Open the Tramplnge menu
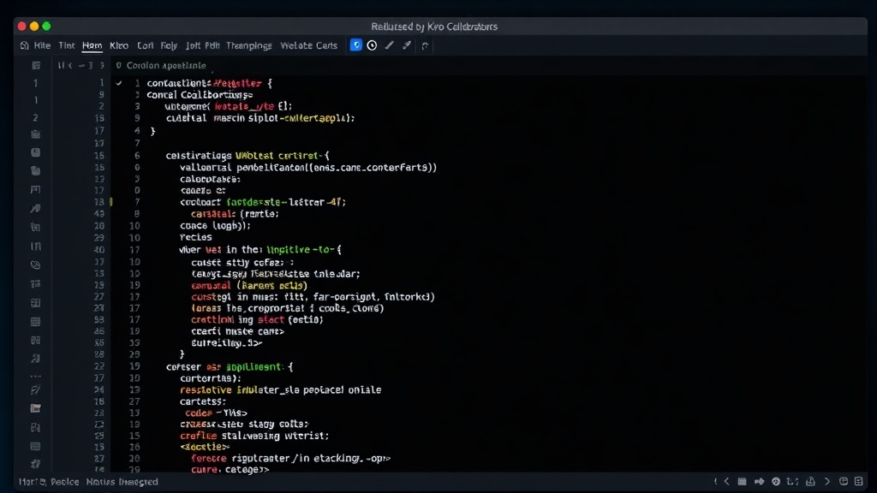This screenshot has height=493, width=877. point(249,46)
